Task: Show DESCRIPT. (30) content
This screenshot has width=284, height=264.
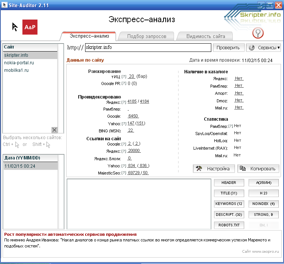Action: coord(229,215)
